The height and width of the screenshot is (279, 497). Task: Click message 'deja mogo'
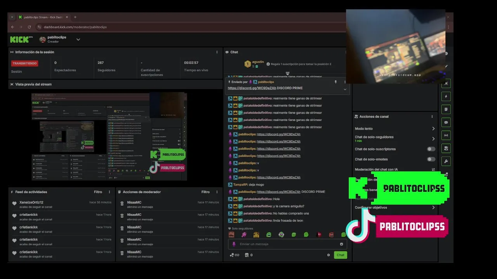(256, 184)
